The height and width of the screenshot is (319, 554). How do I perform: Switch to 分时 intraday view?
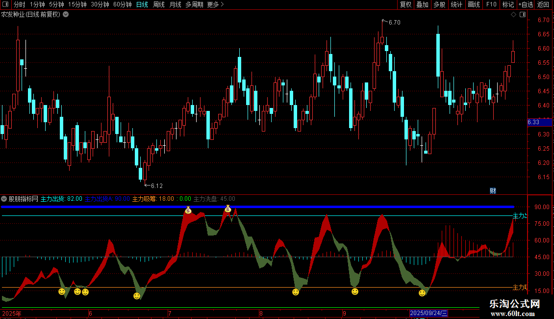20,4
